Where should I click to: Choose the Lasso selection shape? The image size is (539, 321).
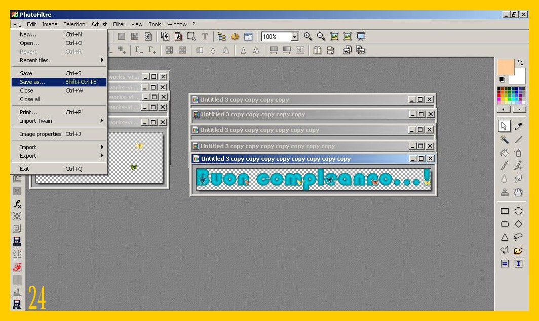point(518,237)
